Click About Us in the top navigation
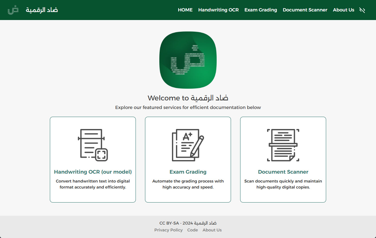Viewport: 376px width, 238px height. pos(343,10)
